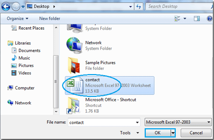Viewport: 214px width, 140px height.
Task: Click navigation pane scroll up arrow
Action: pos(56,27)
